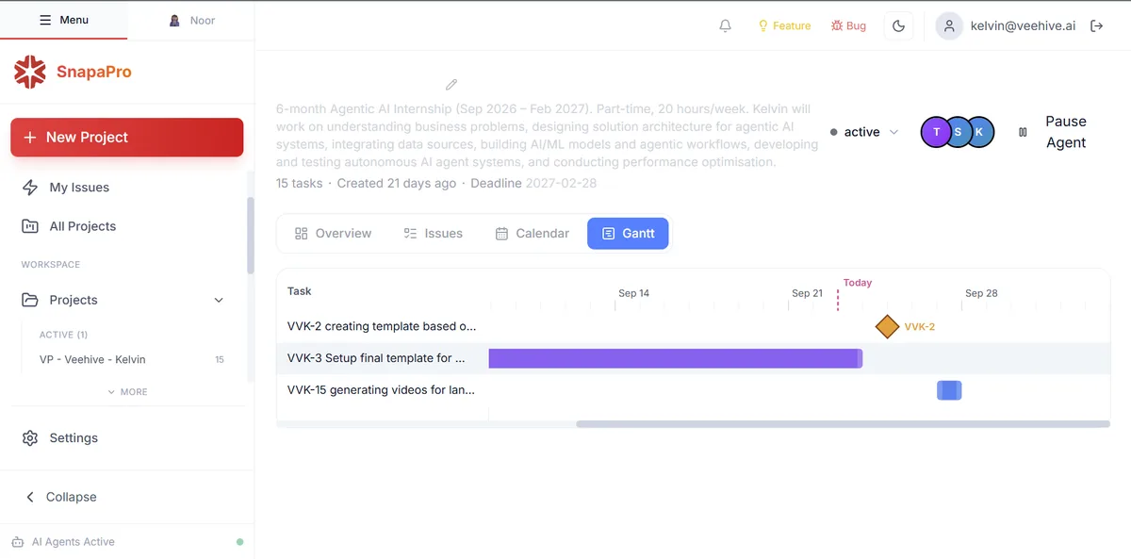Select the Projects folder entry
This screenshot has height=559, width=1131.
(74, 300)
